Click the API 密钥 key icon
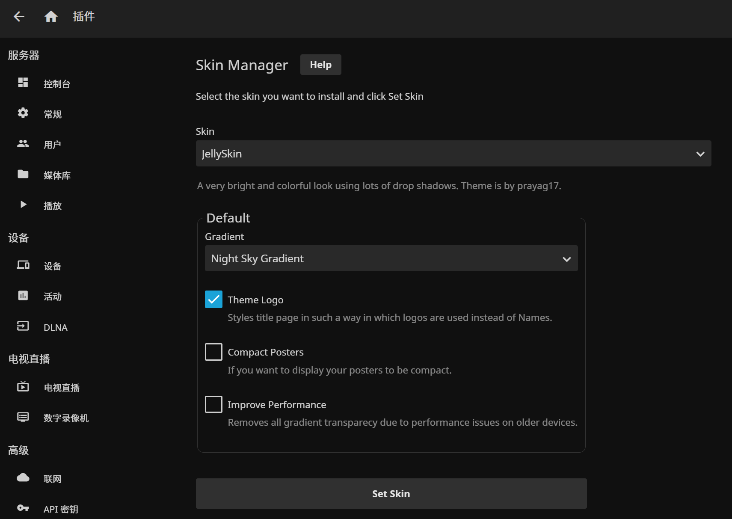The image size is (732, 519). point(23,508)
